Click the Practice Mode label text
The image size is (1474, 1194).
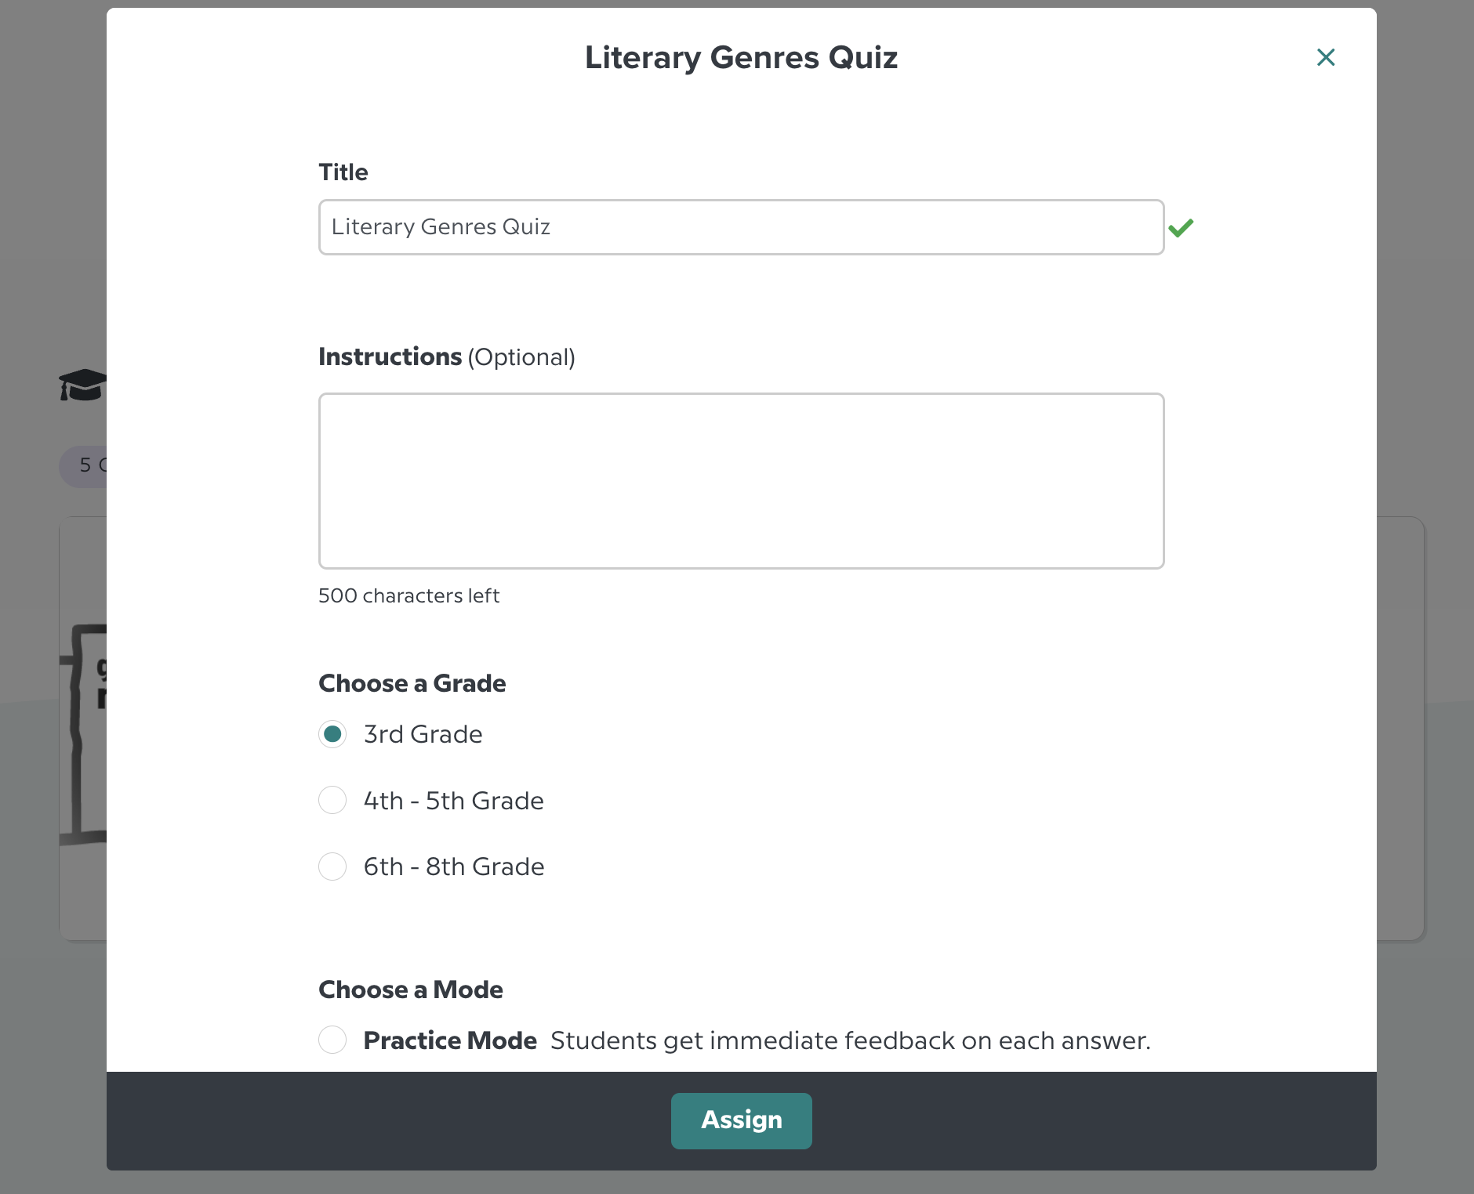pyautogui.click(x=450, y=1040)
